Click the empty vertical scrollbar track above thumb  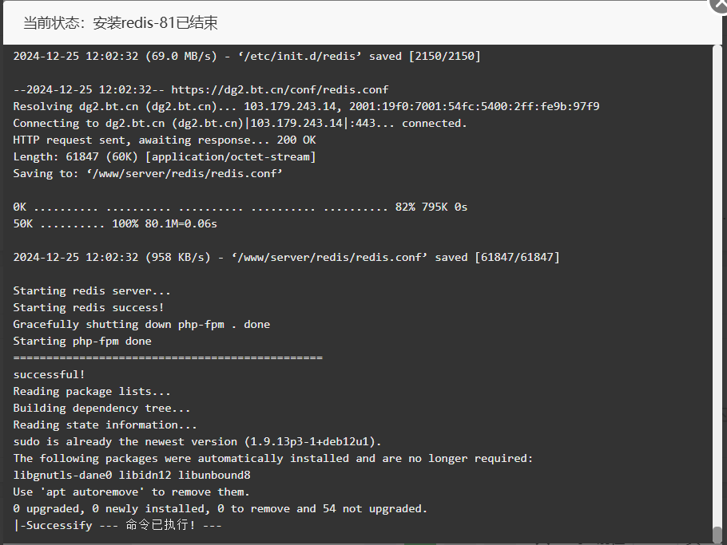click(717, 285)
